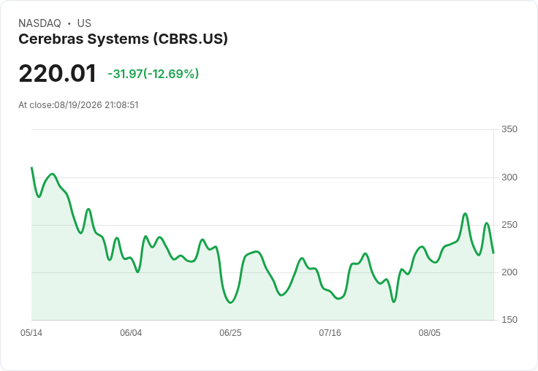The height and width of the screenshot is (371, 538).
Task: Click the 06/25 date label
Action: 230,333
